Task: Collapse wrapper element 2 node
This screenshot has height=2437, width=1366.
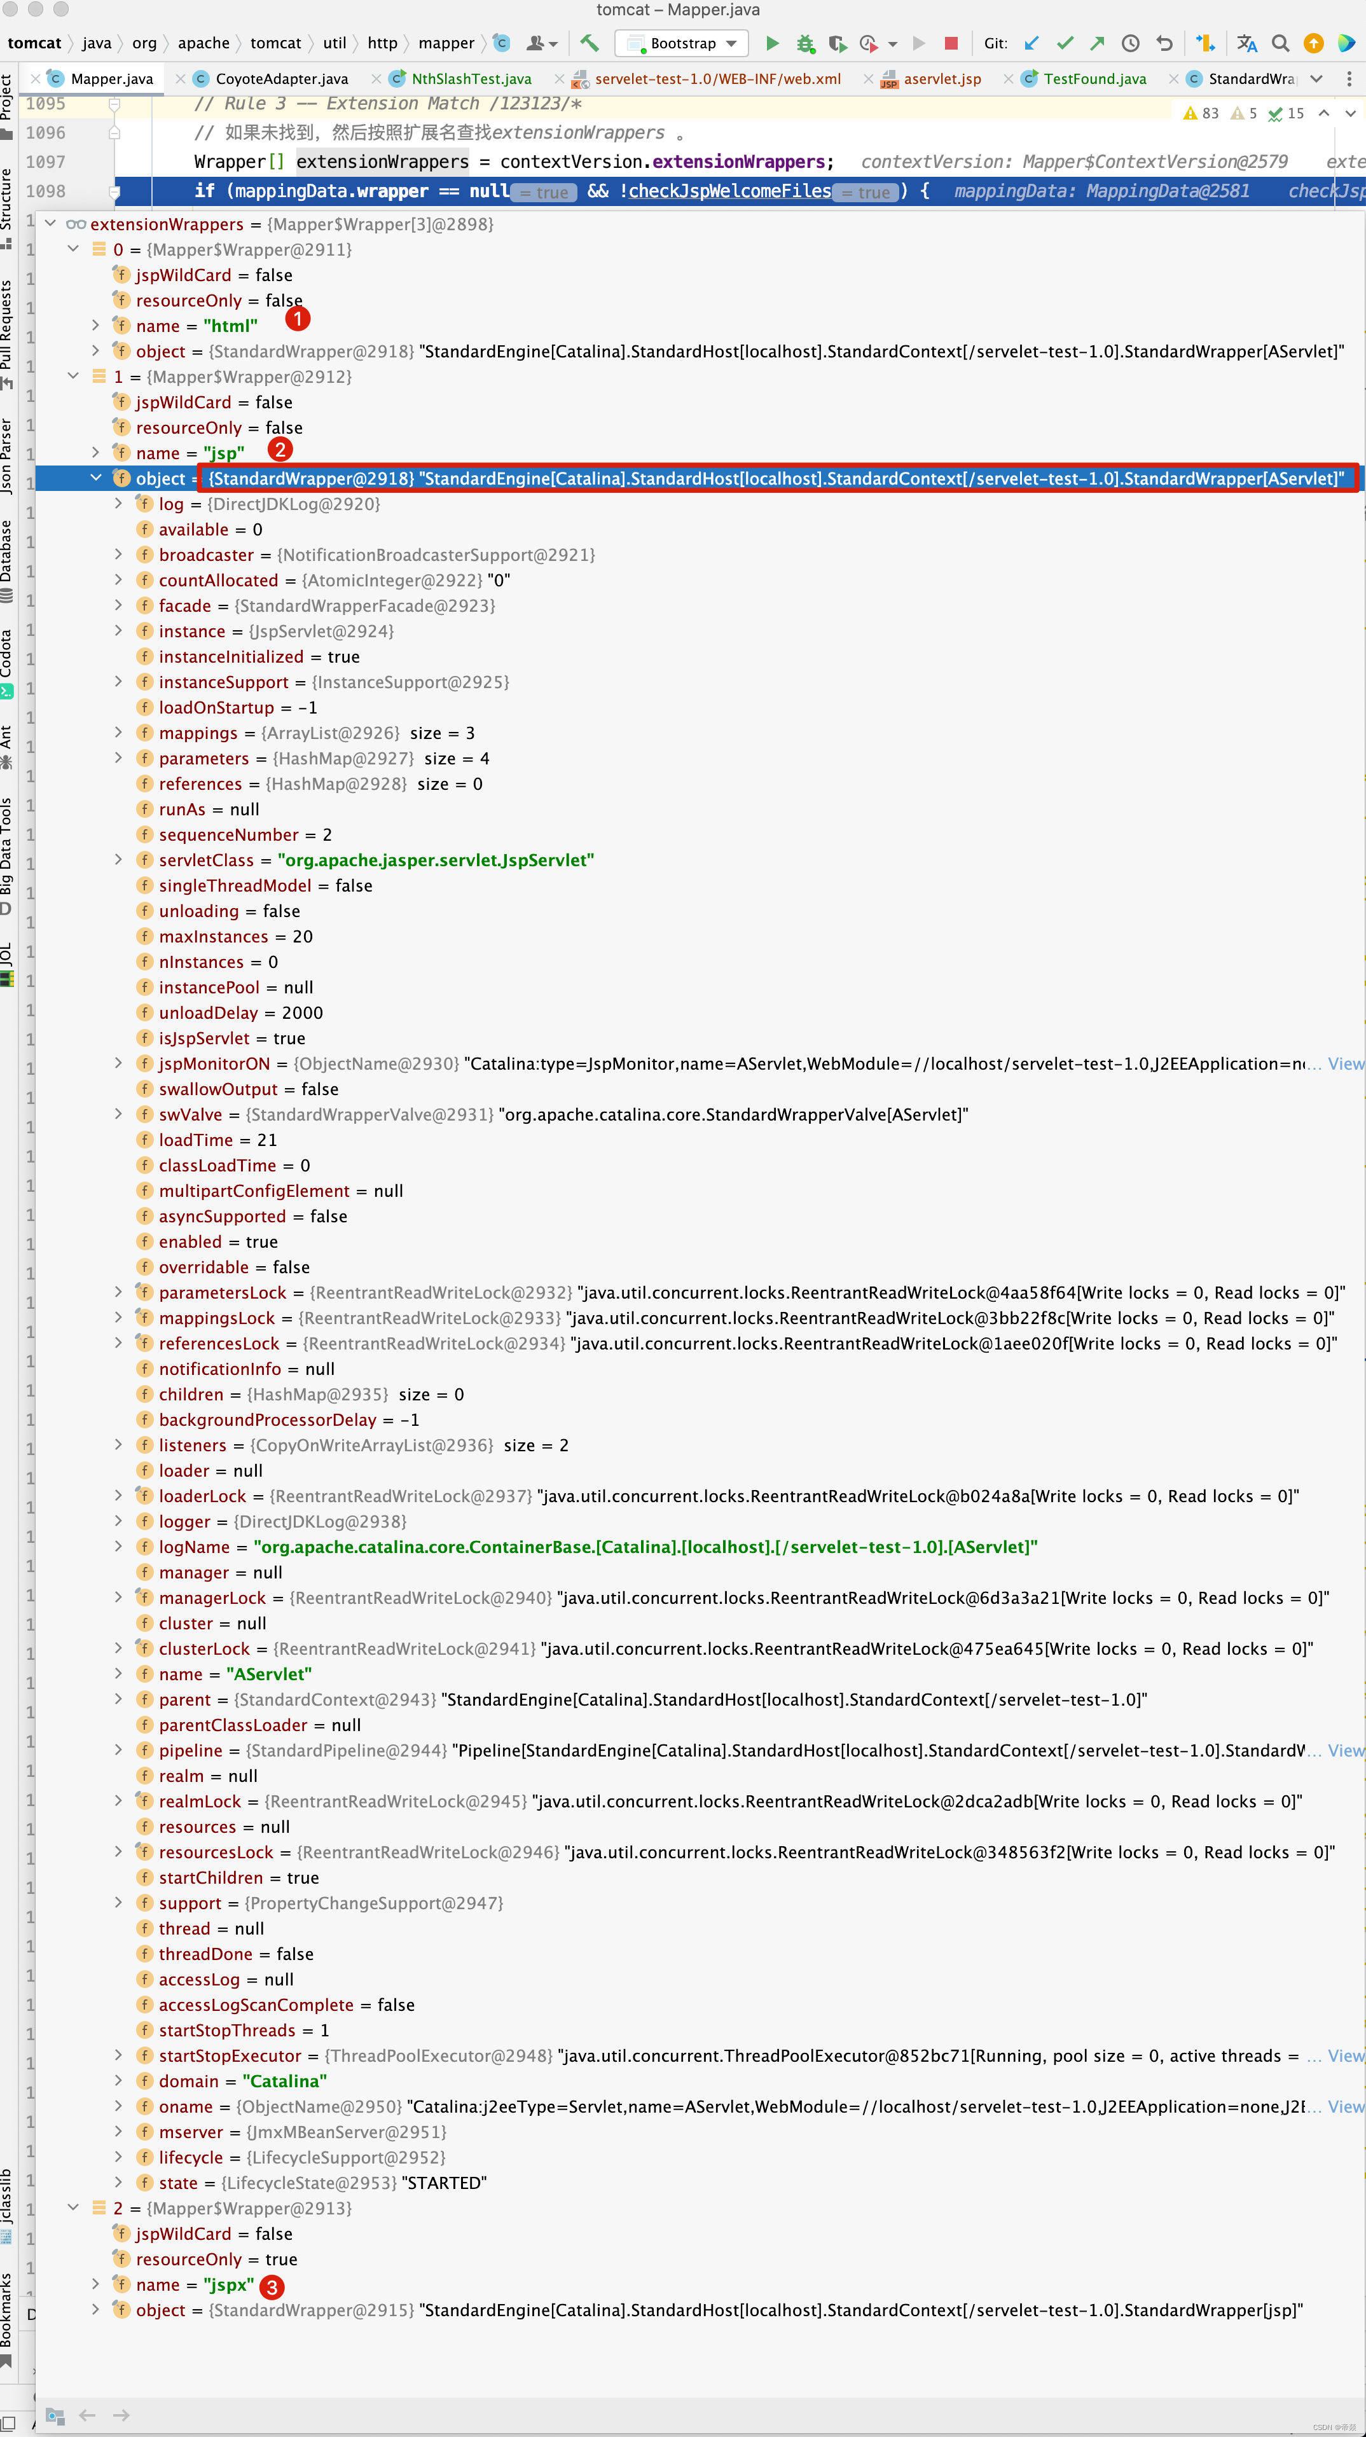Action: coord(74,2207)
